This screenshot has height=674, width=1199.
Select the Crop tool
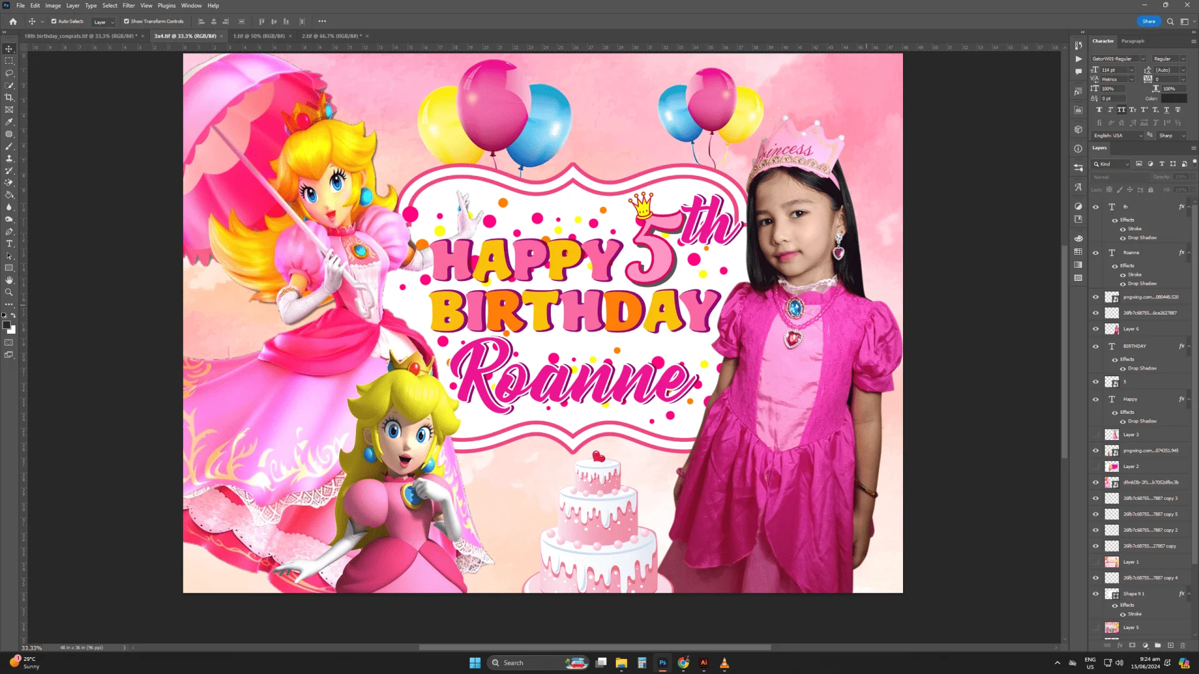coord(9,97)
